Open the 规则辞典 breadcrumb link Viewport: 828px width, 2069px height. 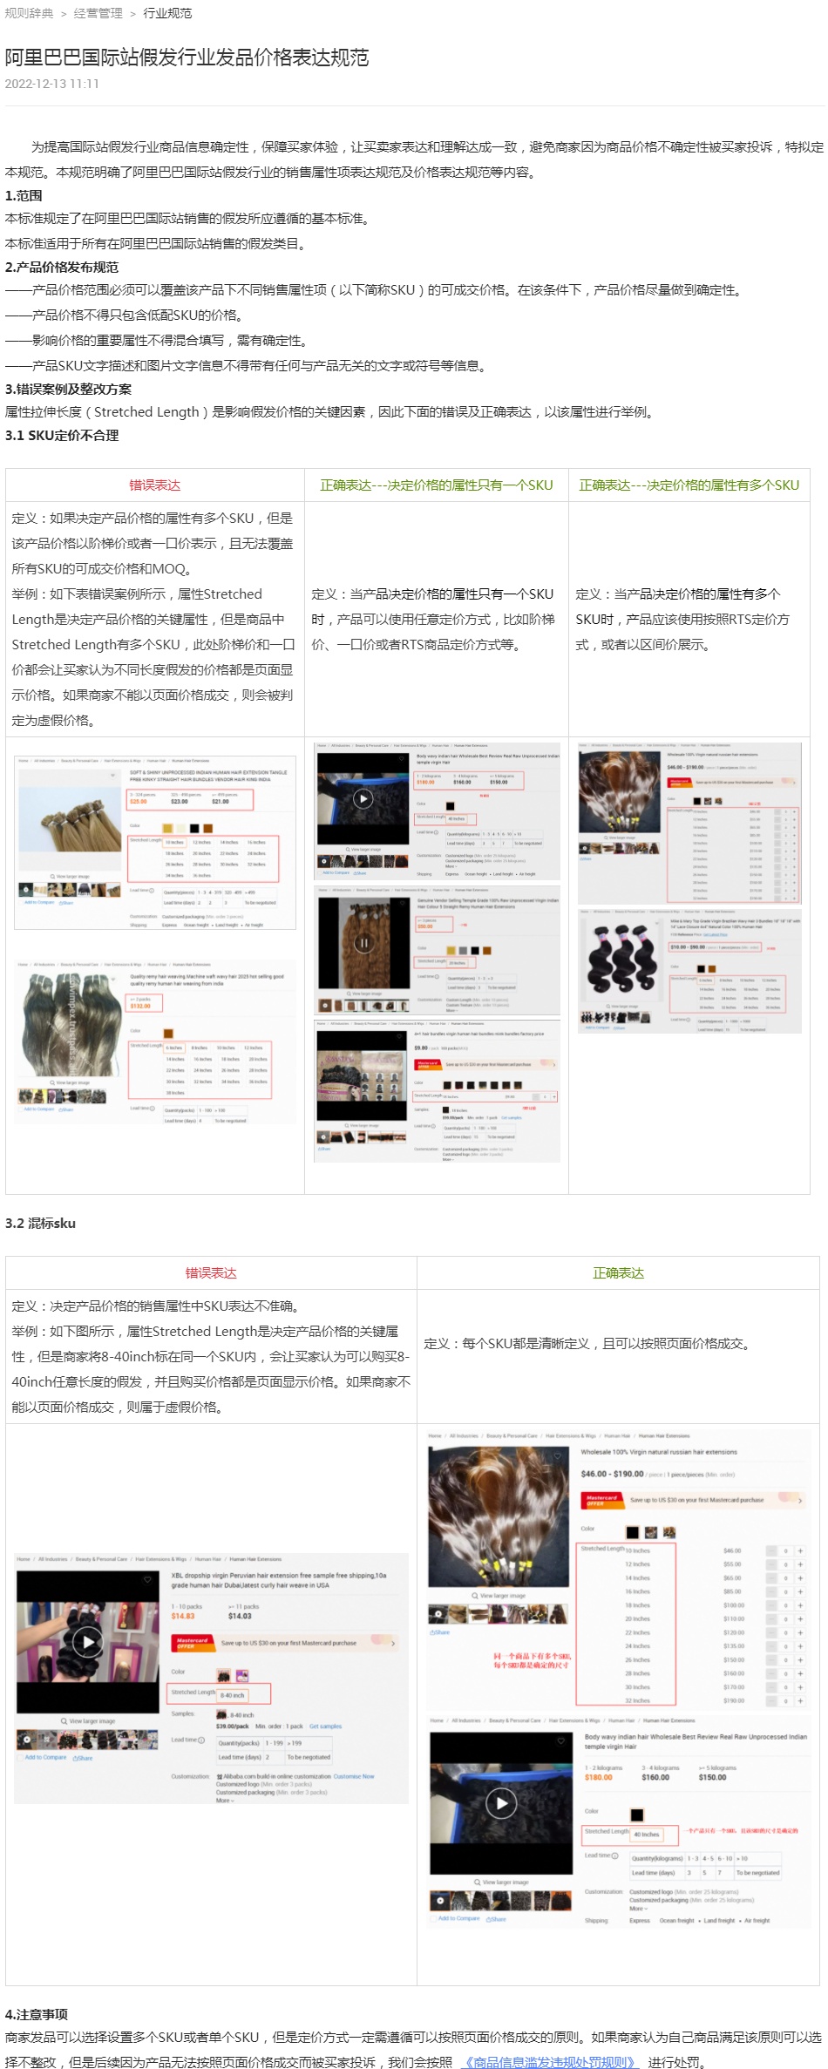pyautogui.click(x=29, y=13)
